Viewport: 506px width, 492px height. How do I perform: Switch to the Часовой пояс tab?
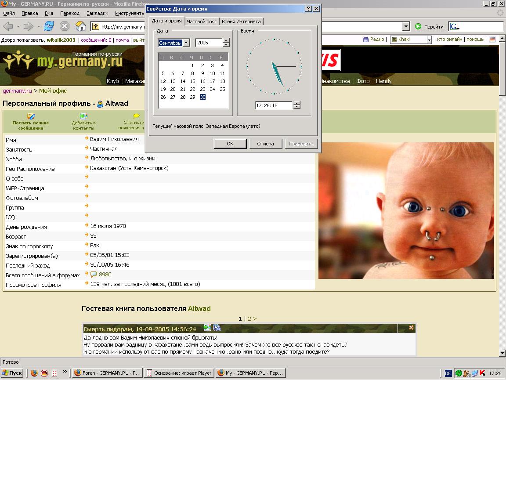tap(202, 22)
